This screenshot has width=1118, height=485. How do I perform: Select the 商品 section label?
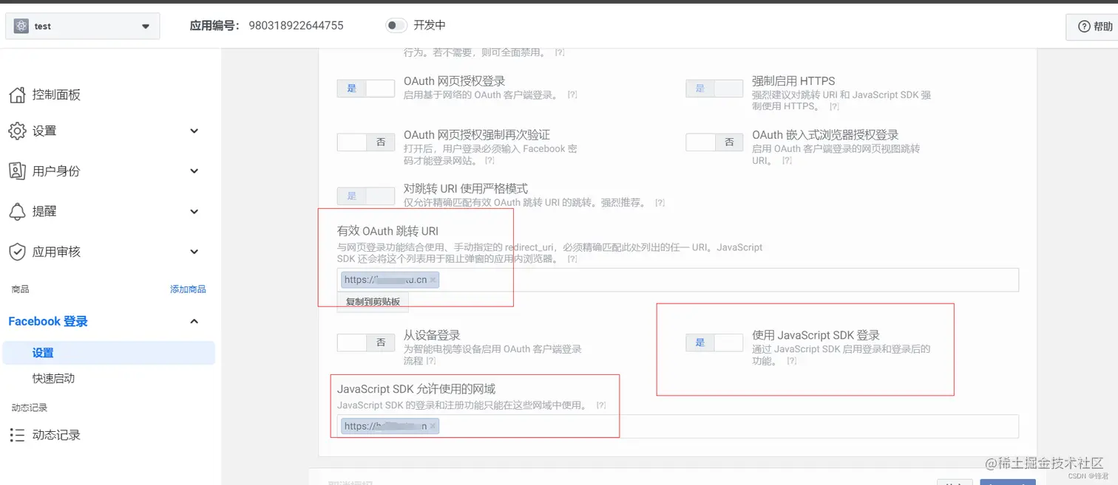click(20, 289)
